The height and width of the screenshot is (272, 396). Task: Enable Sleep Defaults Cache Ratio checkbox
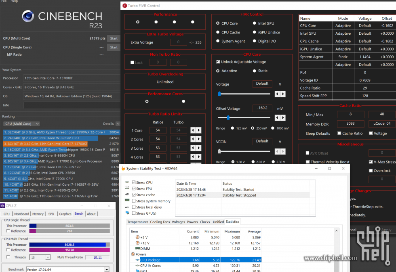point(339,133)
